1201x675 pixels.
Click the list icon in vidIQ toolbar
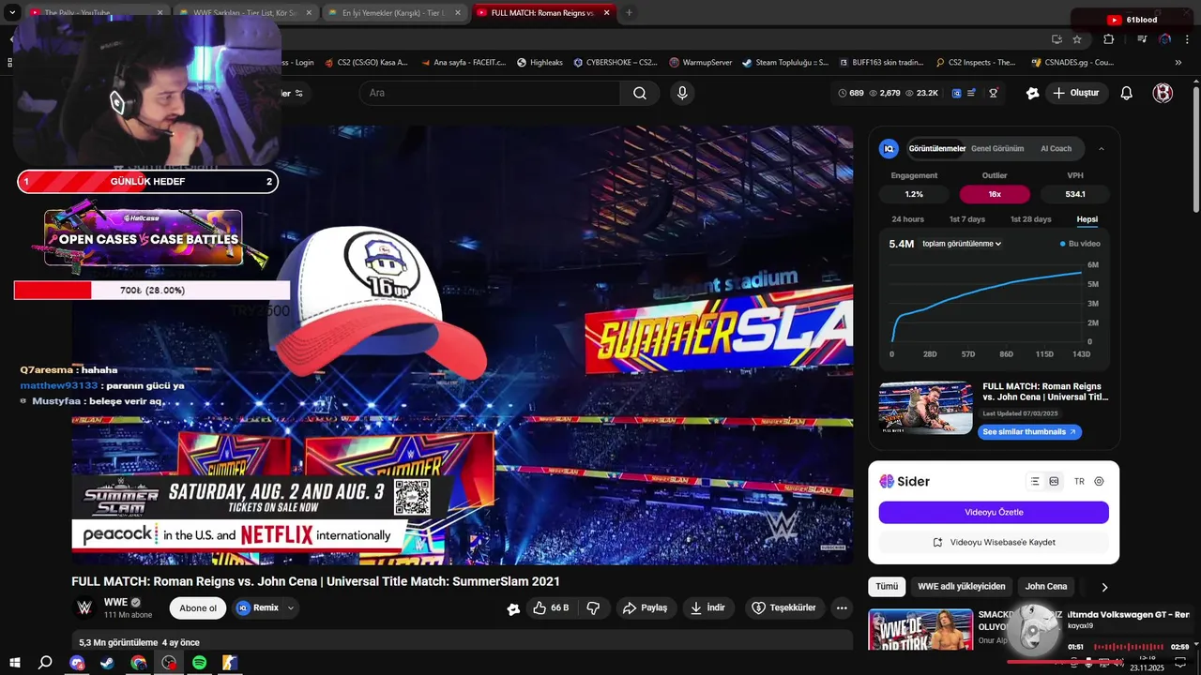point(971,93)
